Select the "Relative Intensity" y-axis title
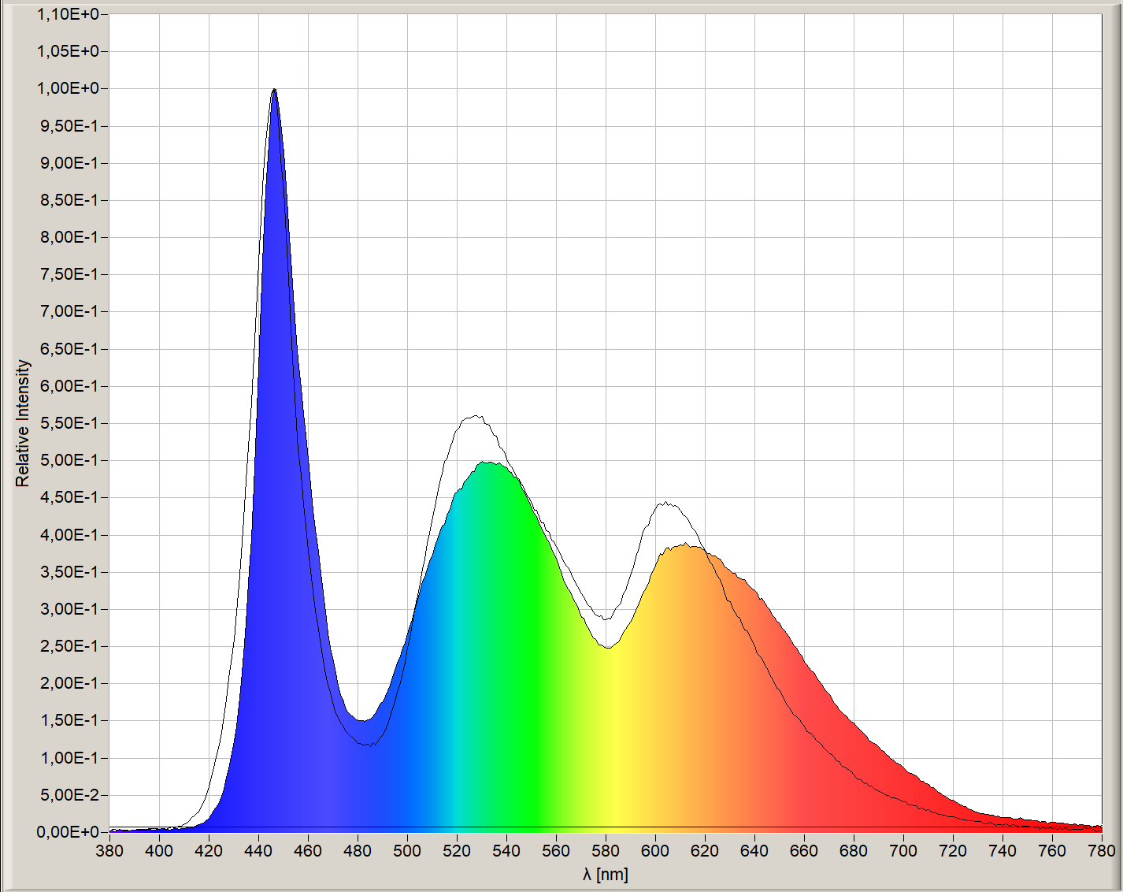 [x=23, y=423]
